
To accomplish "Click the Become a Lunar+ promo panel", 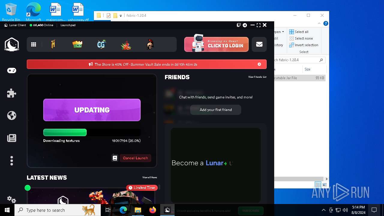I will pos(216,165).
